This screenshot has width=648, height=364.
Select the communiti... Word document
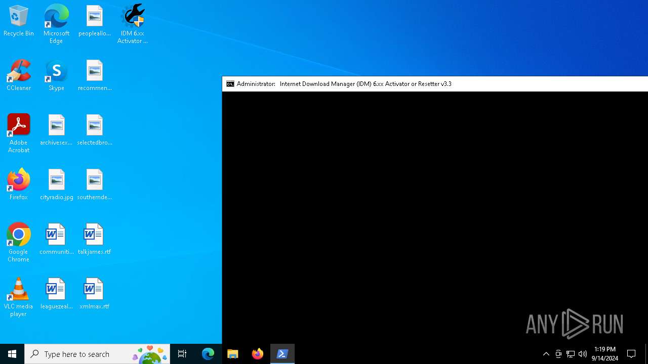click(56, 240)
